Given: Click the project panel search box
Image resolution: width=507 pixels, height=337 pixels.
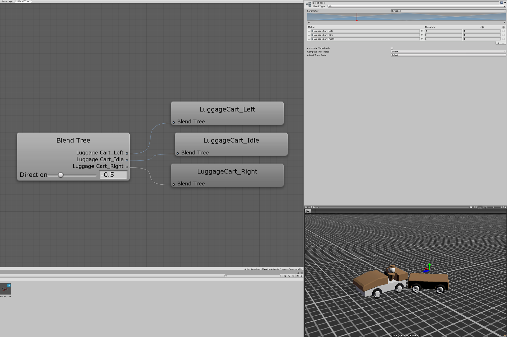Looking at the screenshot, I should 253,276.
